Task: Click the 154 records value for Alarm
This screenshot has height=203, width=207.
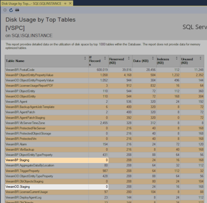Action: (105, 144)
